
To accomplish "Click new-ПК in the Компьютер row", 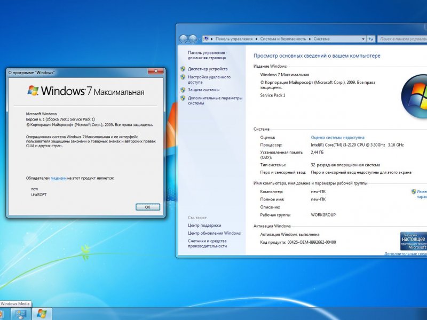I will tap(318, 191).
